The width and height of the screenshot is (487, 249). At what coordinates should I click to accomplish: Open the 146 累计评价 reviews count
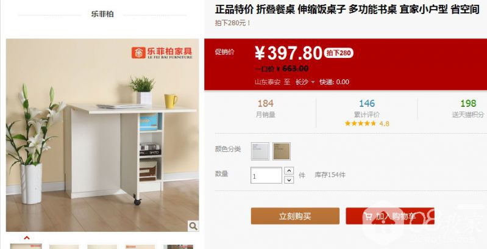(x=367, y=109)
